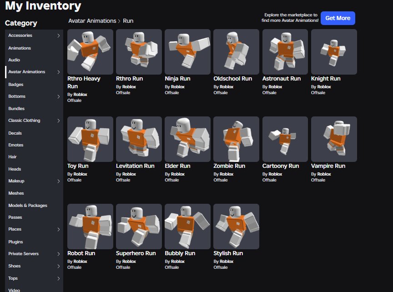The height and width of the screenshot is (292, 393).
Task: Click the Zombie Run avatar thumbnail
Action: click(x=236, y=139)
